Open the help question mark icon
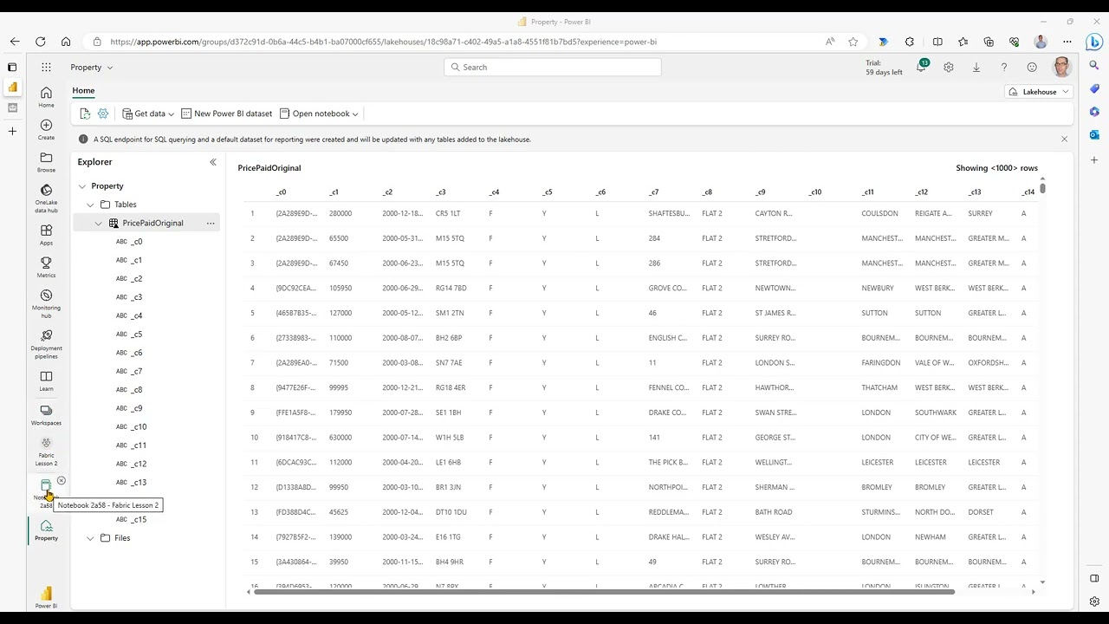Image resolution: width=1109 pixels, height=624 pixels. (1004, 67)
